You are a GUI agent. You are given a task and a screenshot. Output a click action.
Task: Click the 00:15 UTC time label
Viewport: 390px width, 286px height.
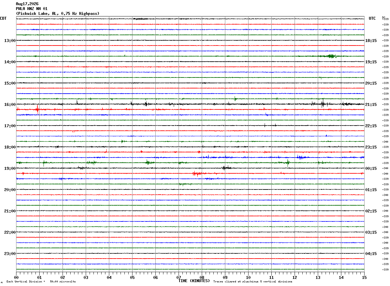pyautogui.click(x=371, y=169)
